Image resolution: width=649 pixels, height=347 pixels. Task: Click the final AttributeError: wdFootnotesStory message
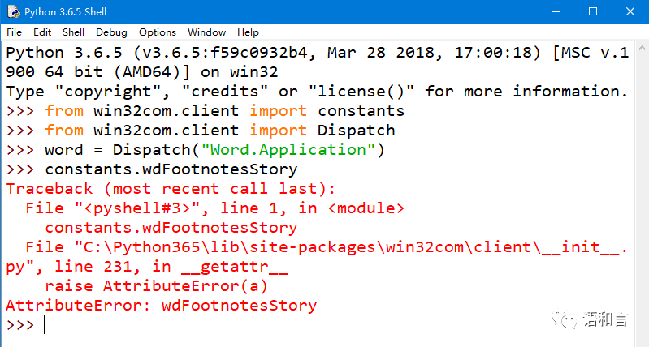161,306
